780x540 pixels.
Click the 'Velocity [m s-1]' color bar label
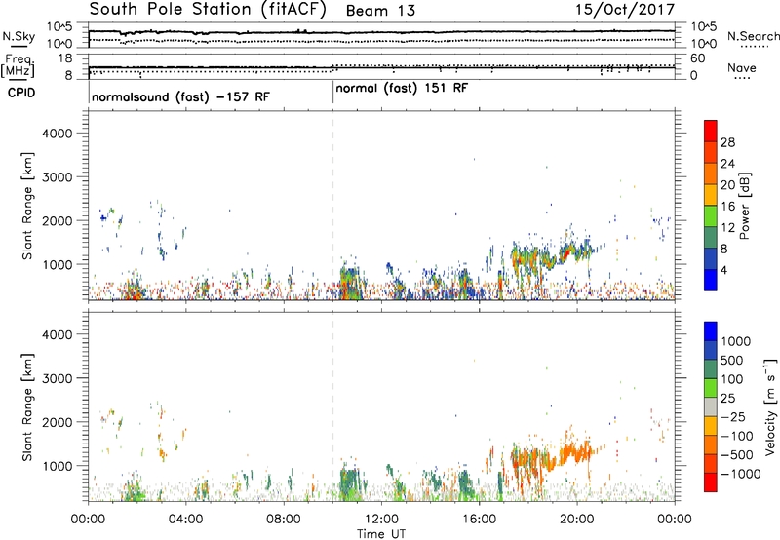coord(770,406)
